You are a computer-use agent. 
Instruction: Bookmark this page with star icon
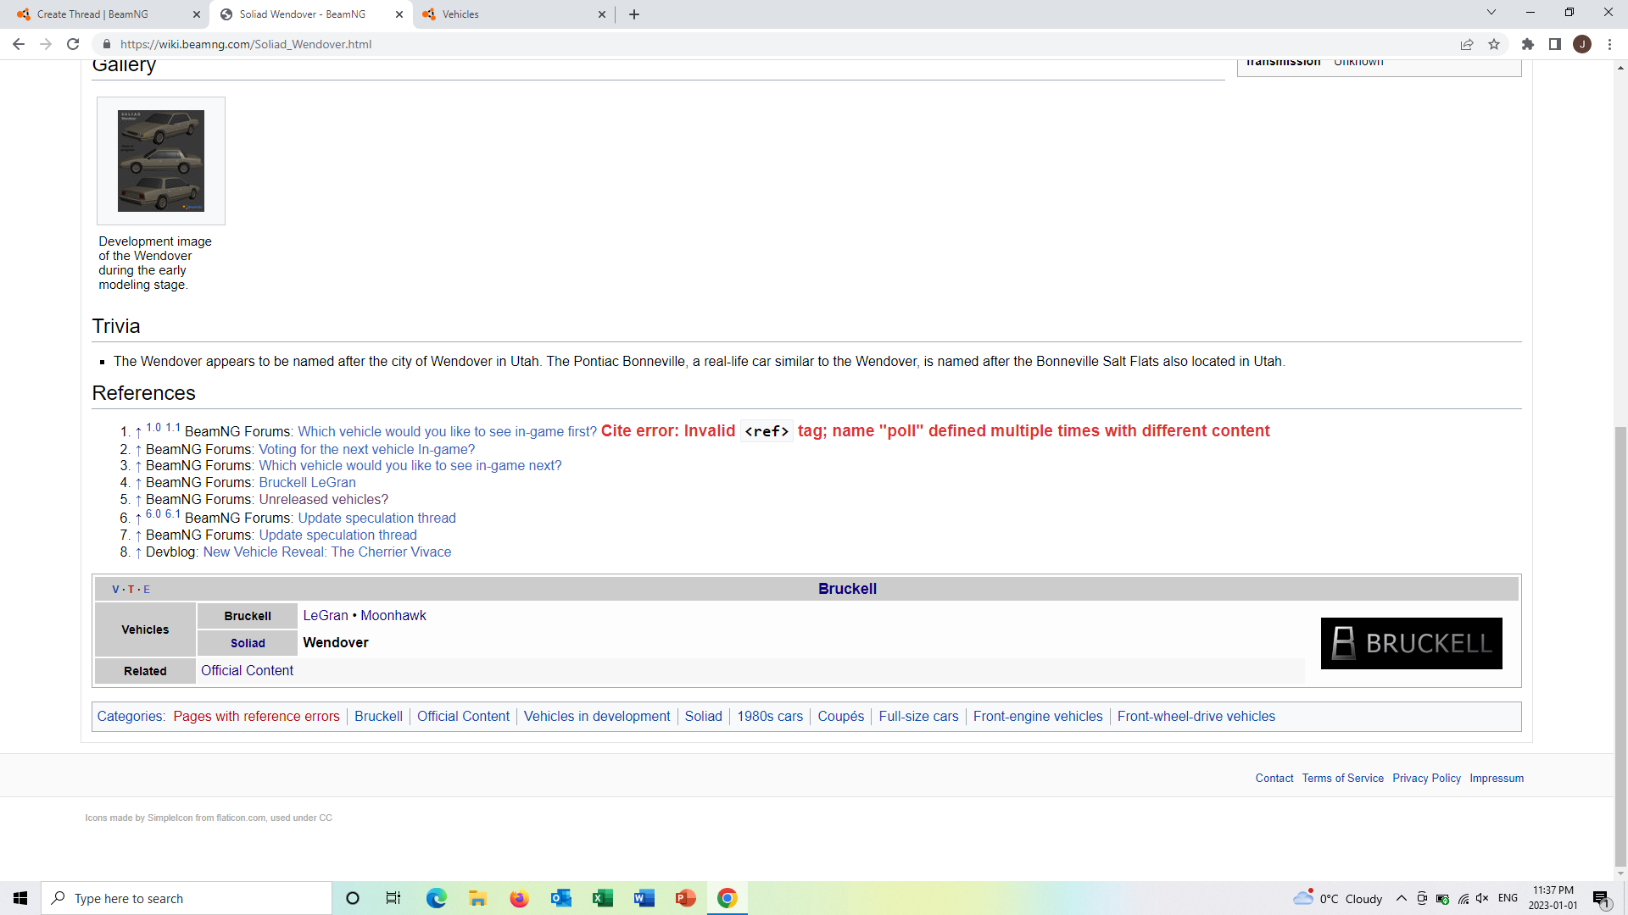pos(1494,44)
